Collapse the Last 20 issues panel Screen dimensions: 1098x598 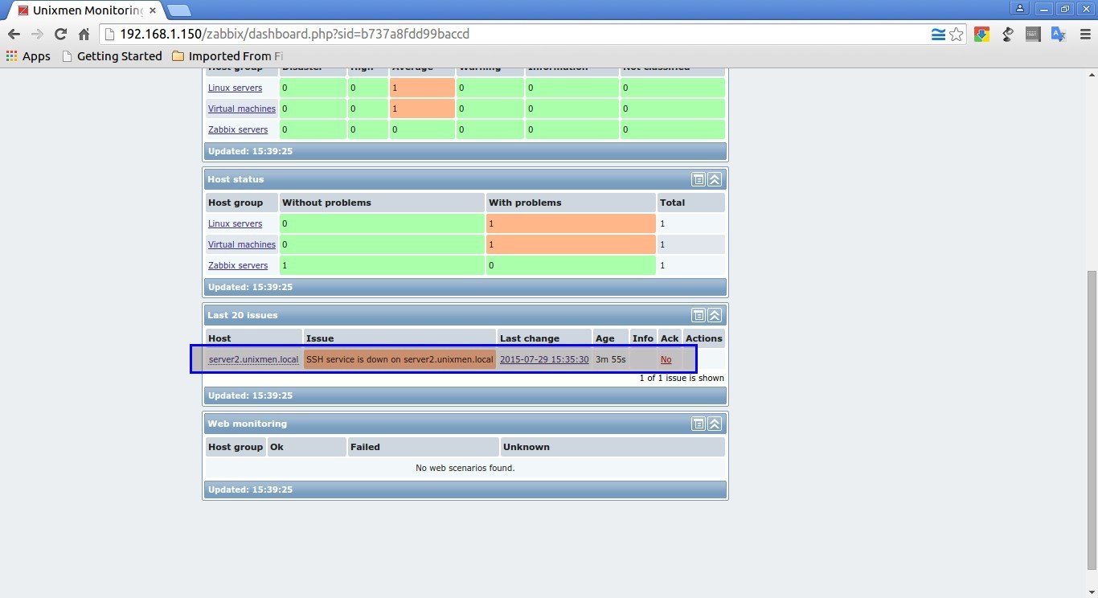(x=714, y=315)
